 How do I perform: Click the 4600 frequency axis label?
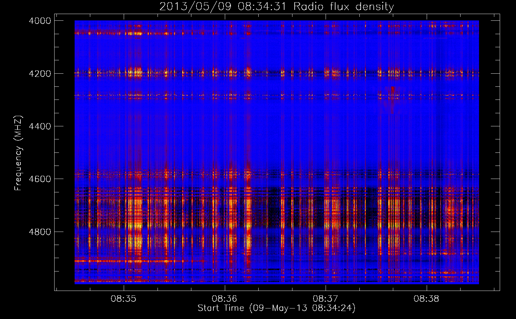tap(40, 179)
